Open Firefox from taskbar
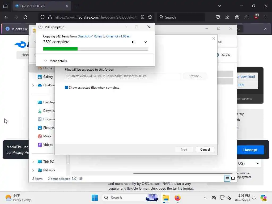The height and width of the screenshot is (204, 272). point(177,198)
